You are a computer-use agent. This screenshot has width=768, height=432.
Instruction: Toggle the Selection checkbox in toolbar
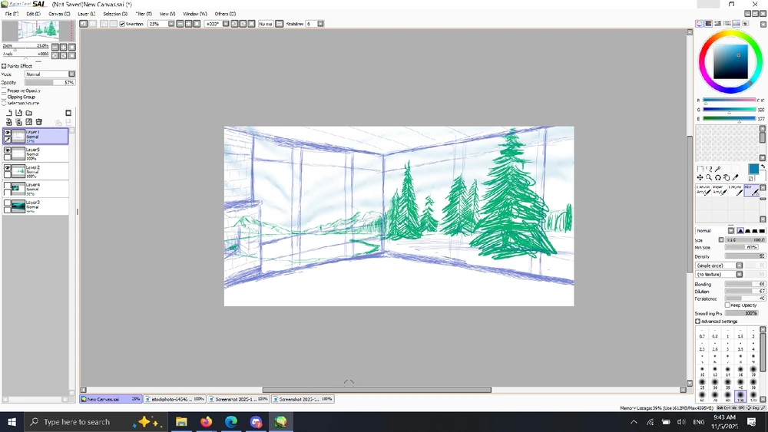coord(122,24)
